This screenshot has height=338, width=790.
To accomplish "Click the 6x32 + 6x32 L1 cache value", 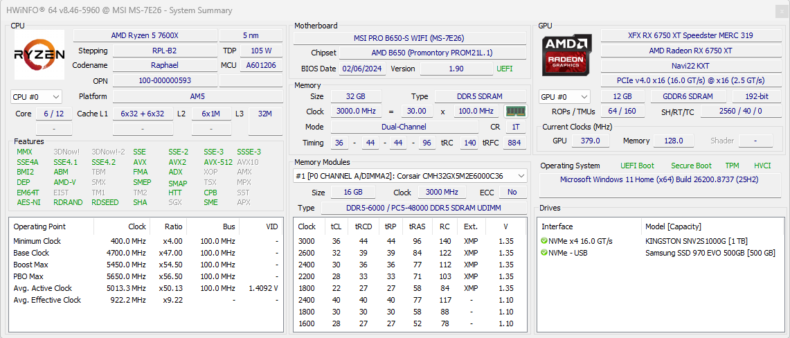I will (143, 114).
